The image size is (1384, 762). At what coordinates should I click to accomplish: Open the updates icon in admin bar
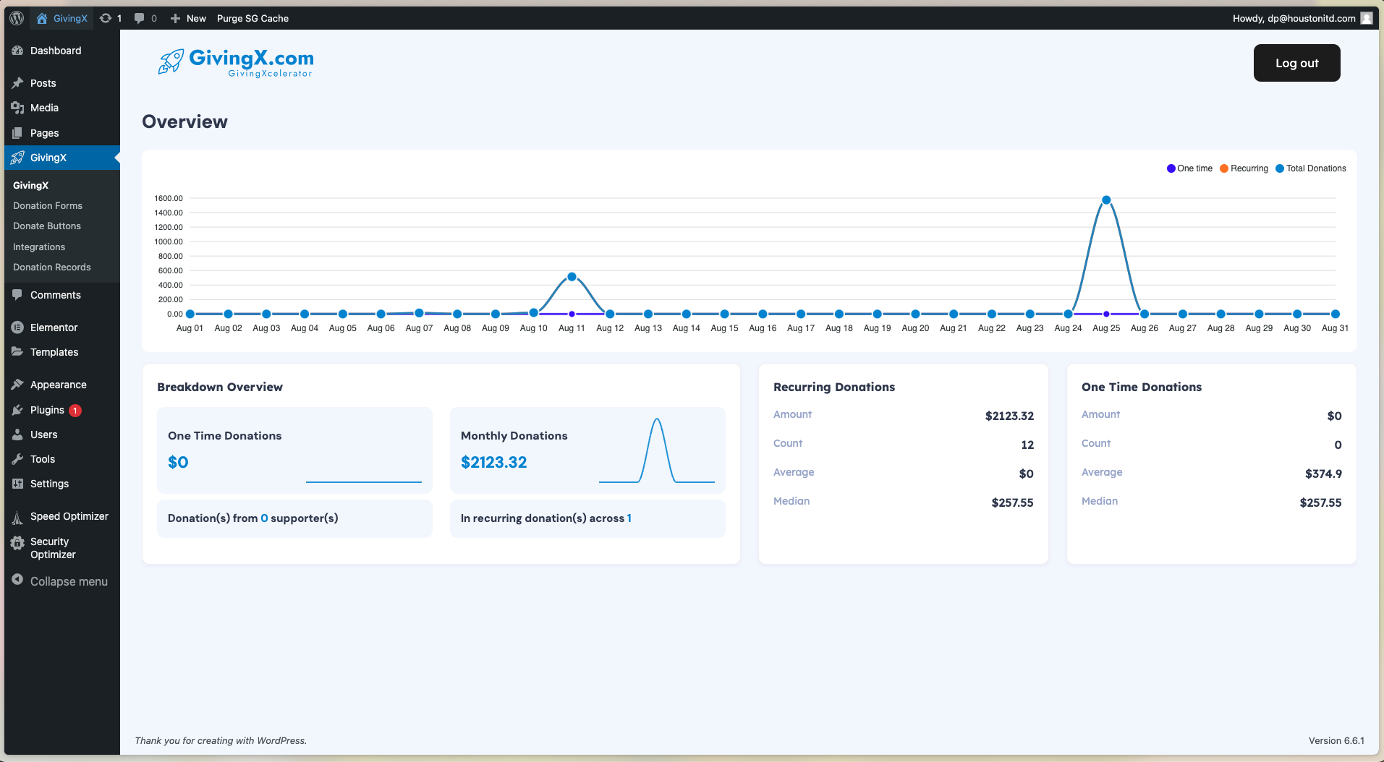click(x=106, y=18)
